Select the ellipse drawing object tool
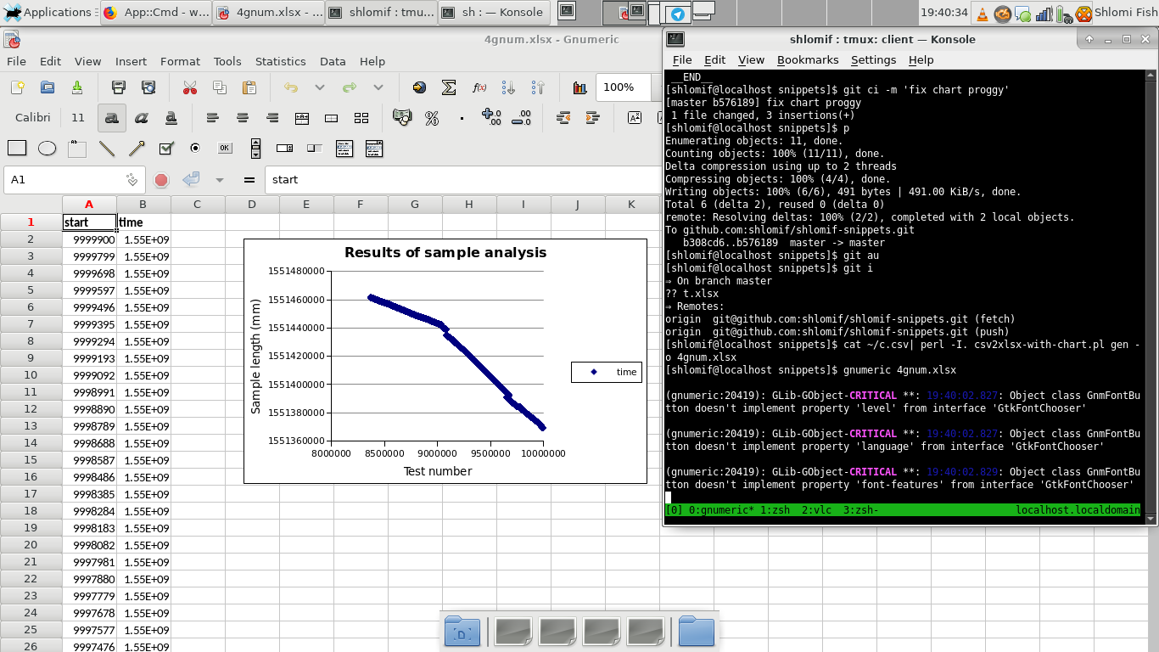Screen dimensions: 1159x652 pyautogui.click(x=47, y=149)
